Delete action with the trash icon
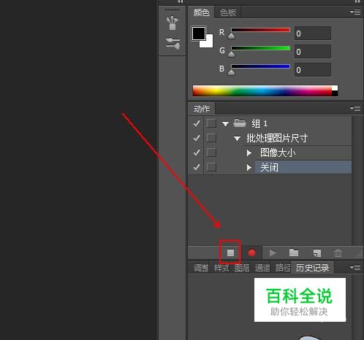 (338, 253)
